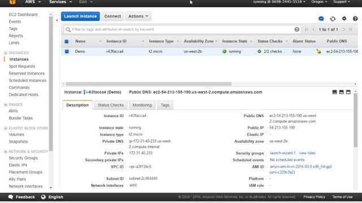Open AMIs in sidebar
Image resolution: width=362 pixels, height=203 pixels.
13,111
